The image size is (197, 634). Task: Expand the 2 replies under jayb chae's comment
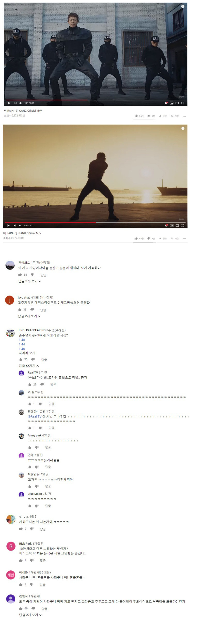29,316
